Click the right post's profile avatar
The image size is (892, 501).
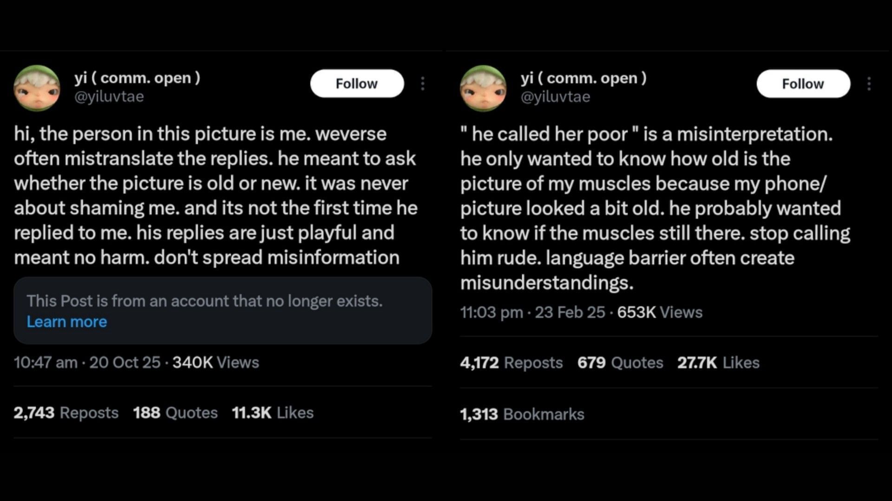point(483,88)
